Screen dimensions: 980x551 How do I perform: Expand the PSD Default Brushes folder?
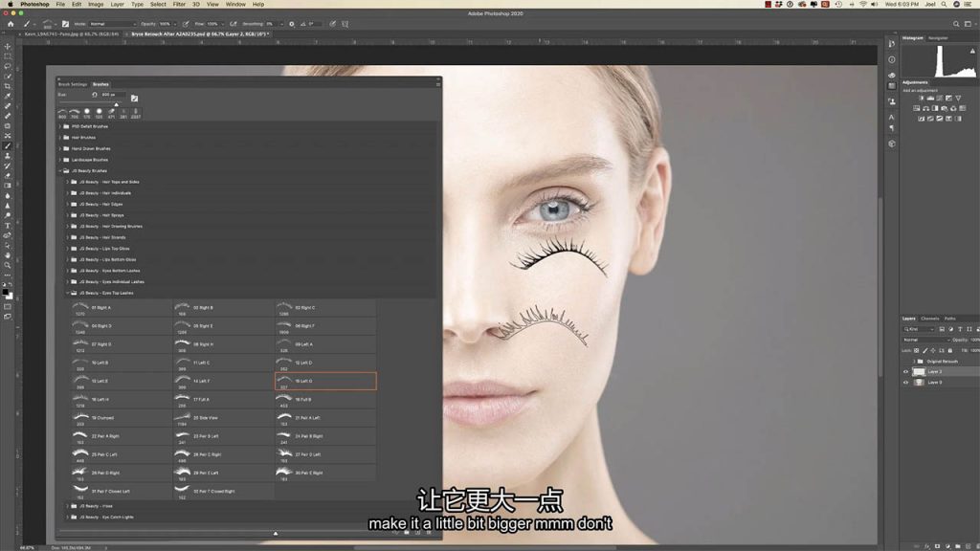[x=60, y=126]
